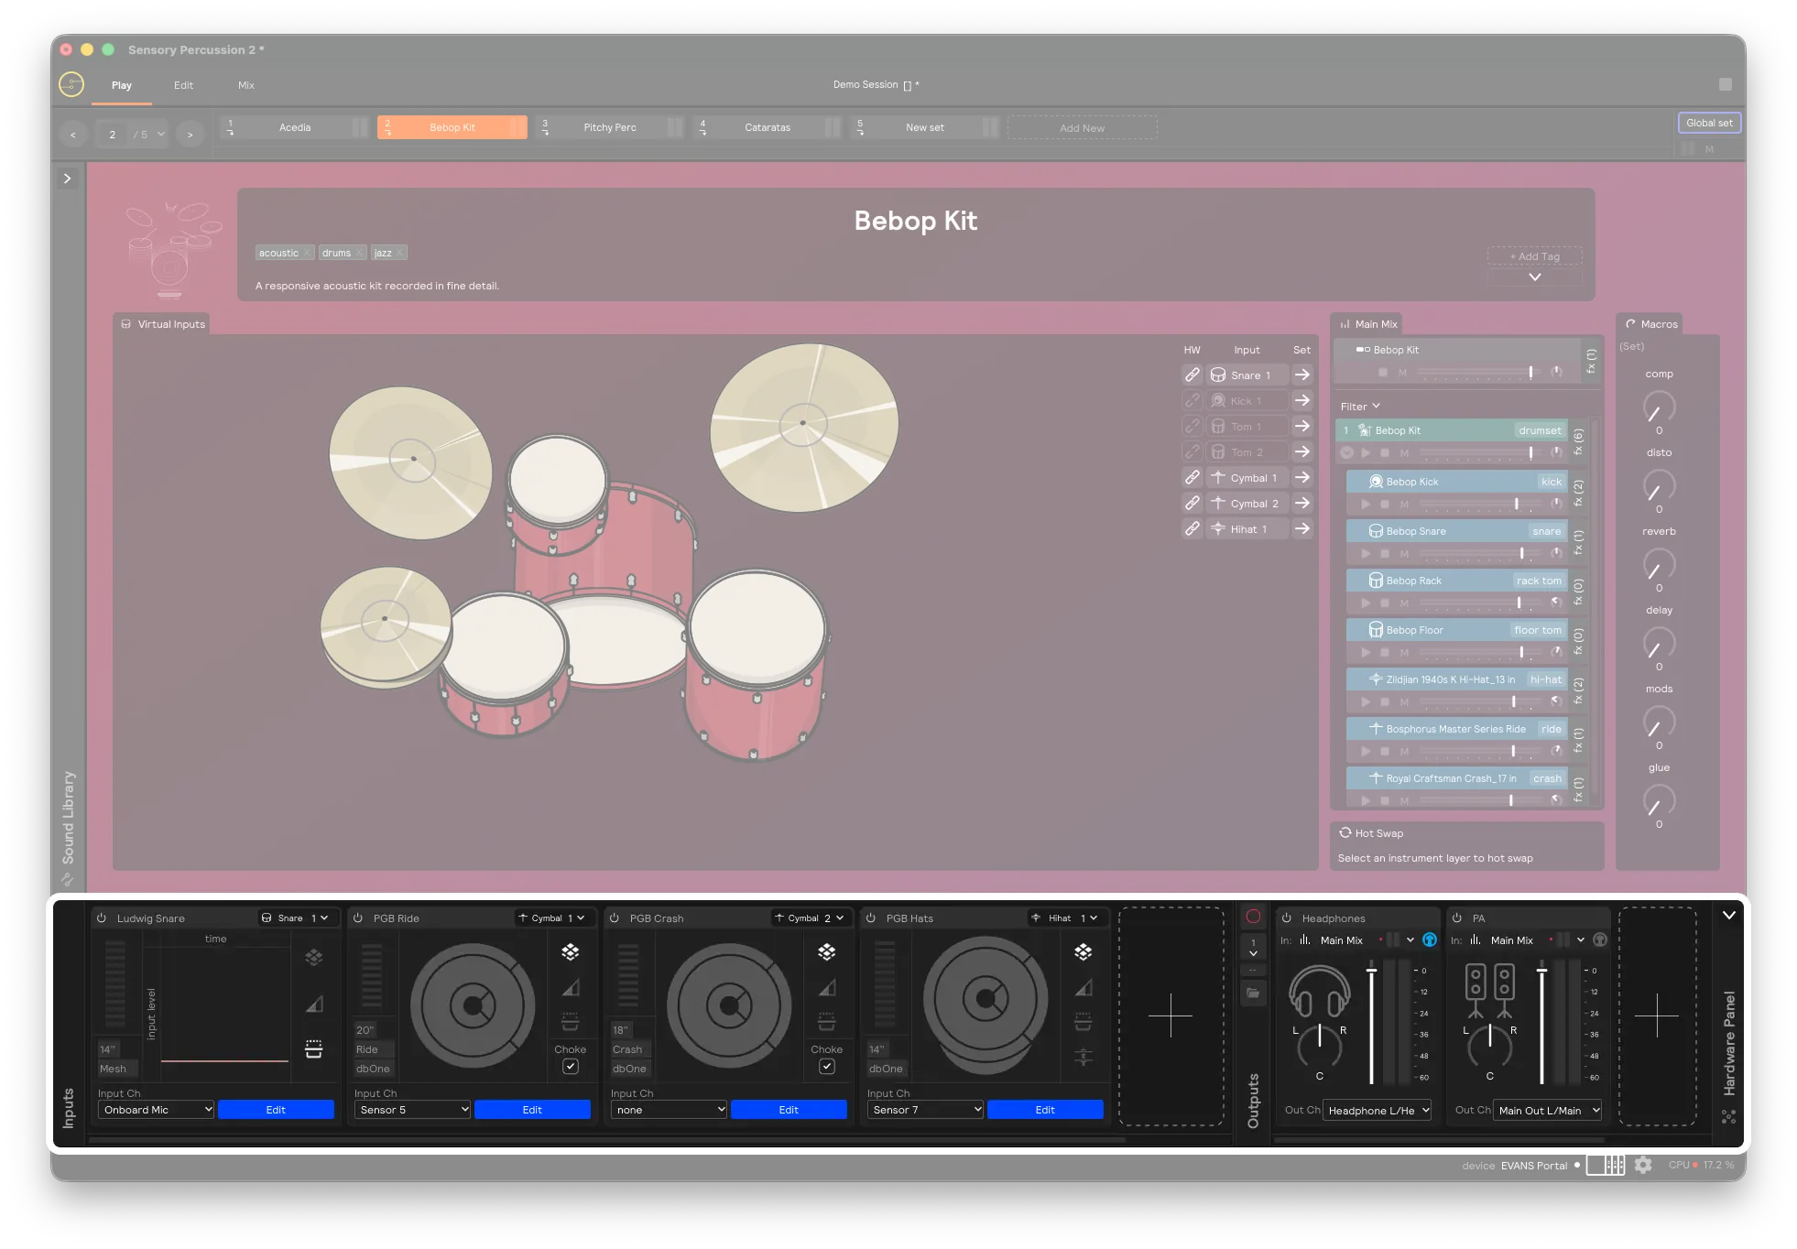The image size is (1797, 1249).
Task: Select the Hot Swap icon
Action: tap(1346, 832)
